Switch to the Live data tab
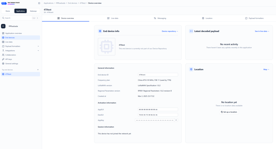The image size is (276, 149). click(x=113, y=18)
